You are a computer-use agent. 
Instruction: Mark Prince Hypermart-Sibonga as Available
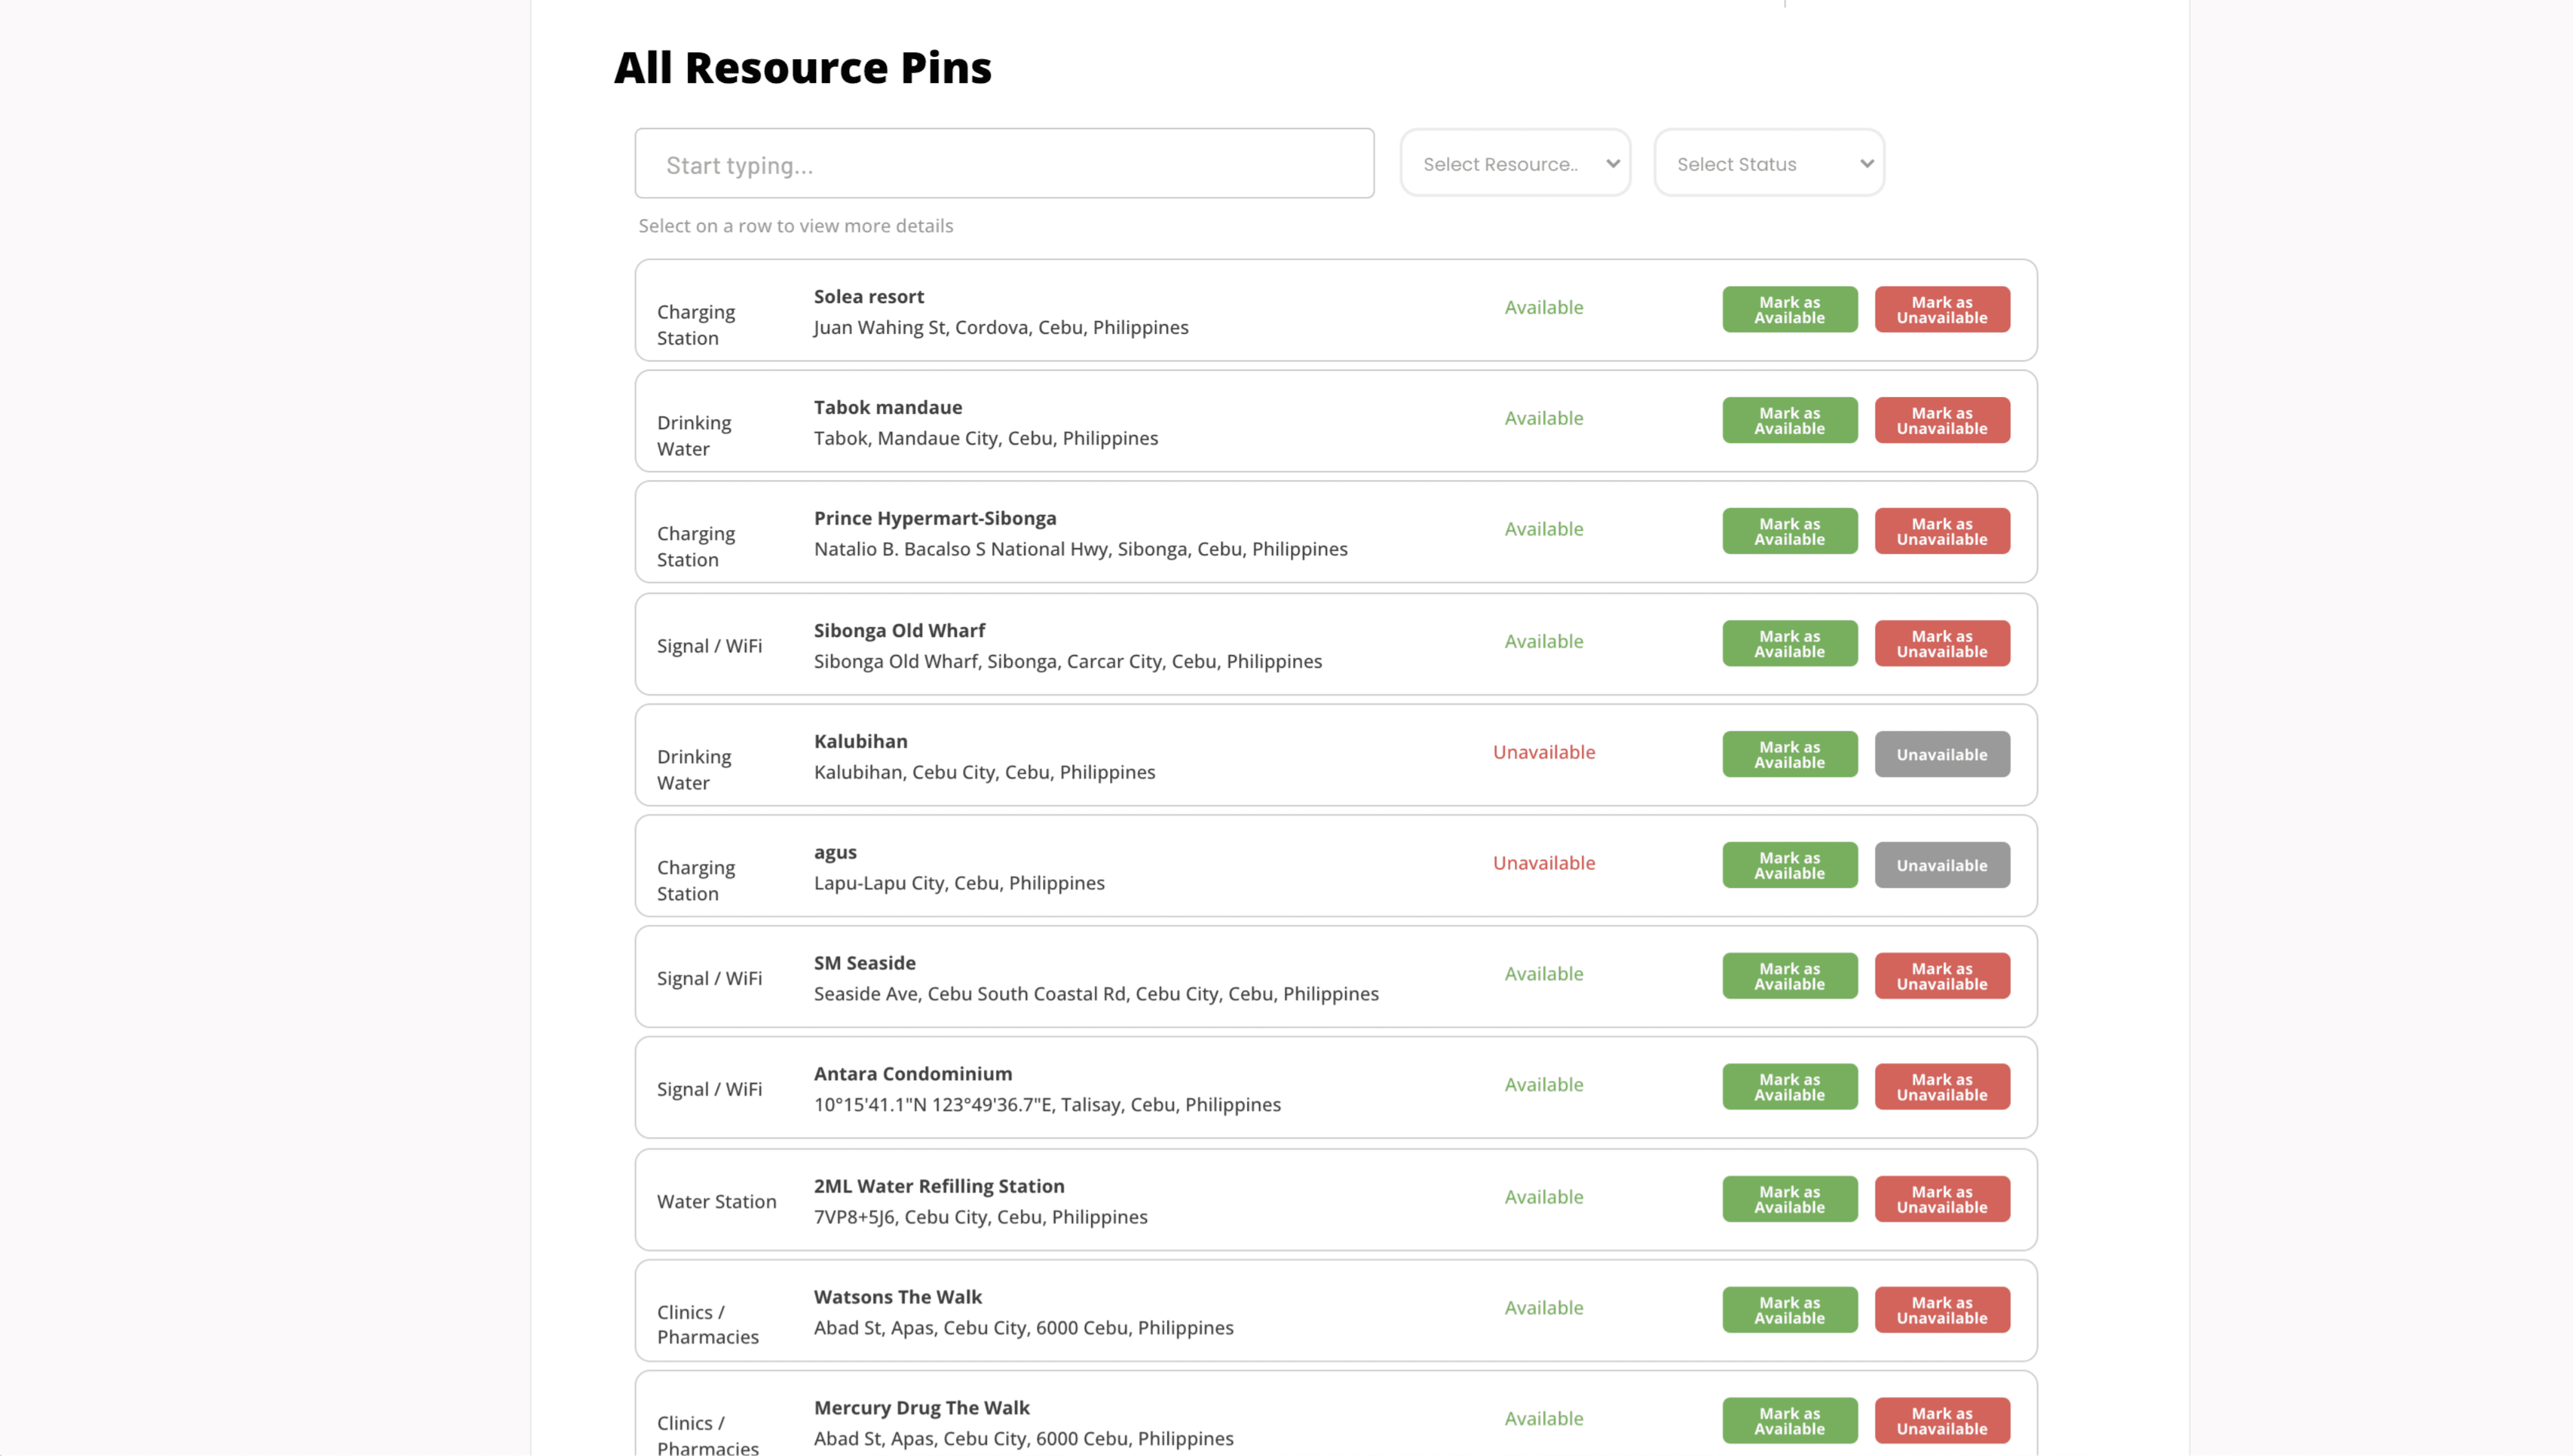[x=1788, y=532]
